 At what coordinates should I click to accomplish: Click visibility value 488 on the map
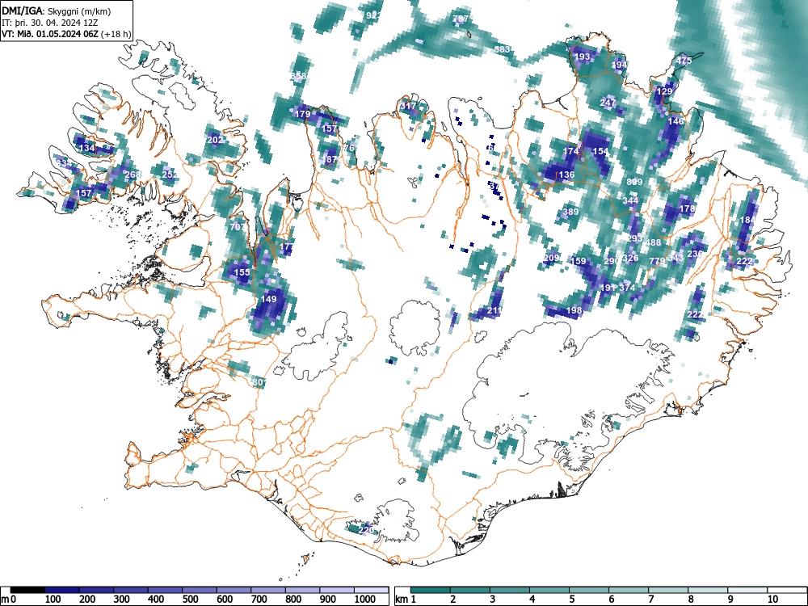point(654,242)
